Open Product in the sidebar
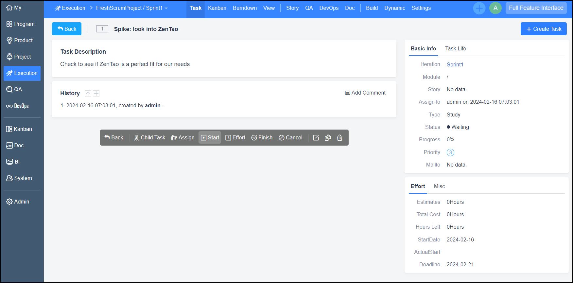Screen dimensions: 573x283 pos(20,40)
